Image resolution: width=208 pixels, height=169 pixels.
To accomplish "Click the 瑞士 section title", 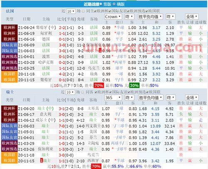I will click(10, 92).
